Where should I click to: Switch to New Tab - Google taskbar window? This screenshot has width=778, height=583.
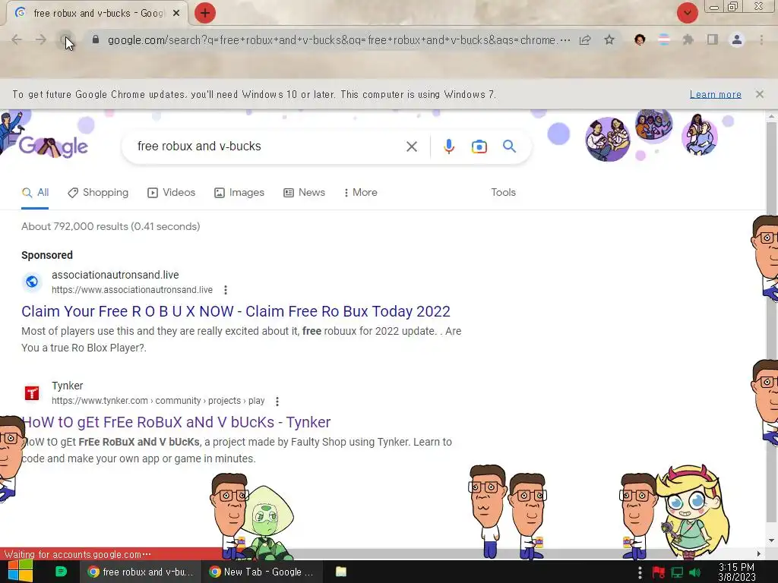[262, 572]
